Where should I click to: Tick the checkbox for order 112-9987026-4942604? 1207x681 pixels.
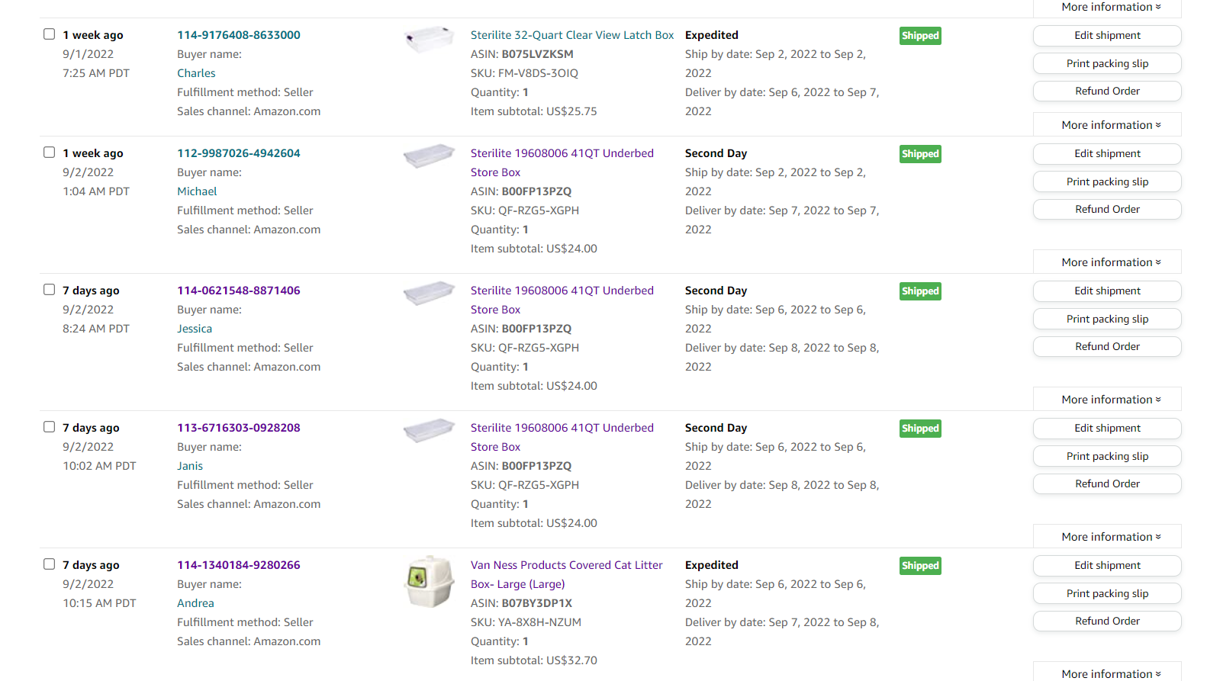[50, 153]
